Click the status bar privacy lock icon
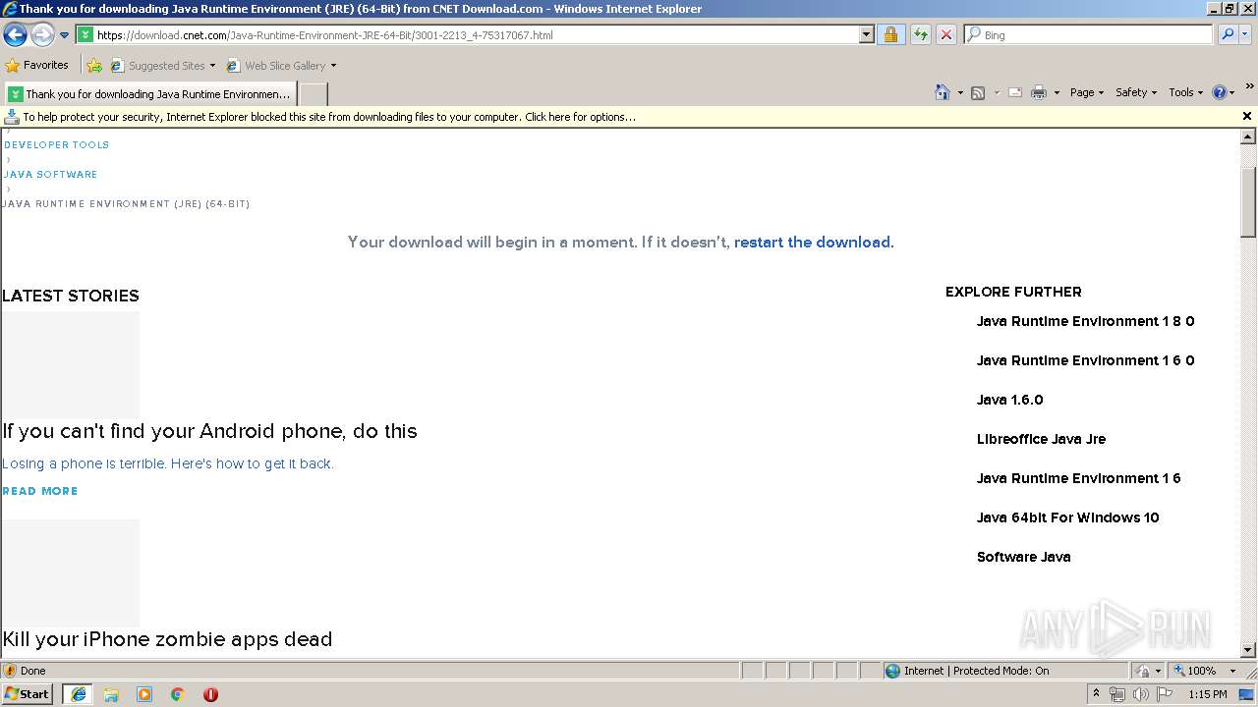 (x=1144, y=671)
